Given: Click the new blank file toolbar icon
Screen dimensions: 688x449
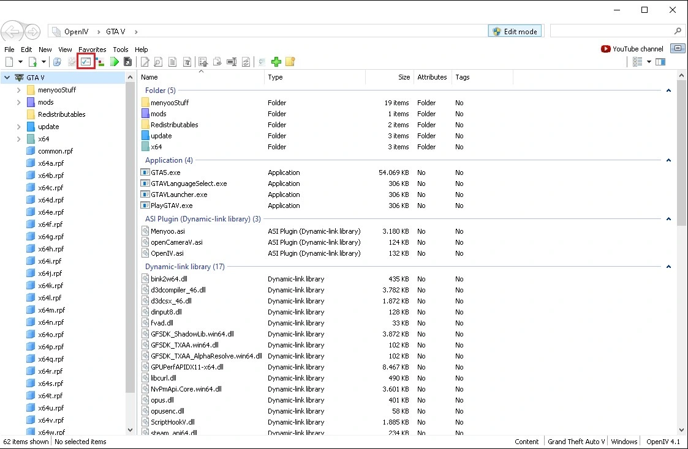Looking at the screenshot, I should pyautogui.click(x=9, y=62).
